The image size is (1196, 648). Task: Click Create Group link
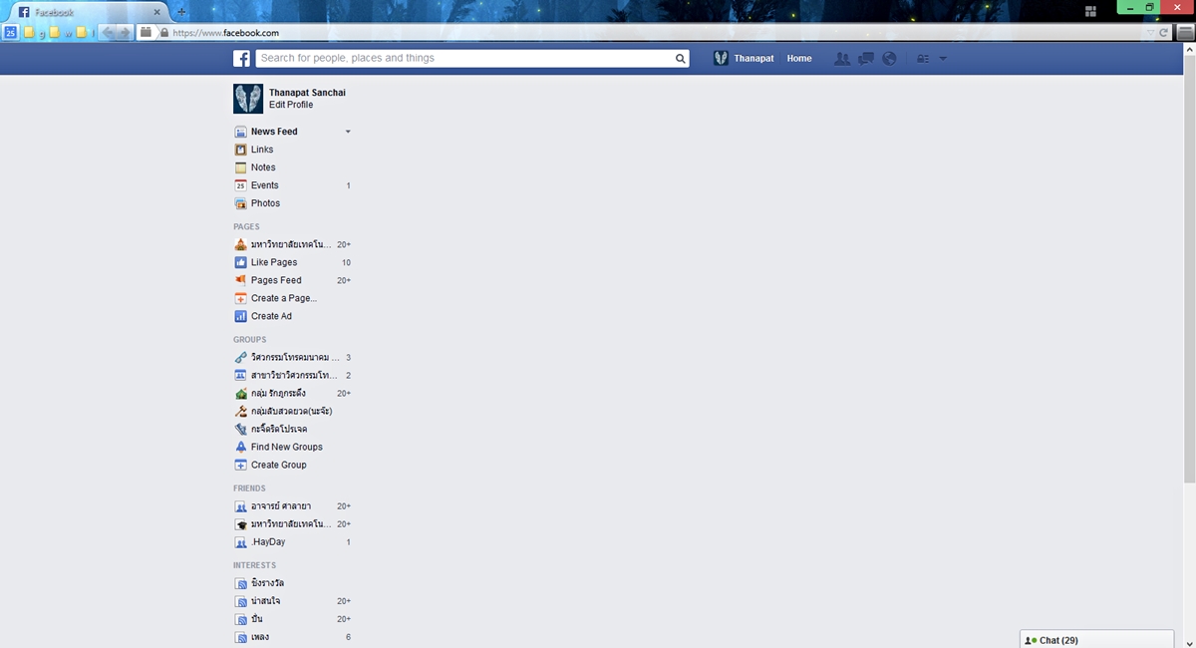279,465
